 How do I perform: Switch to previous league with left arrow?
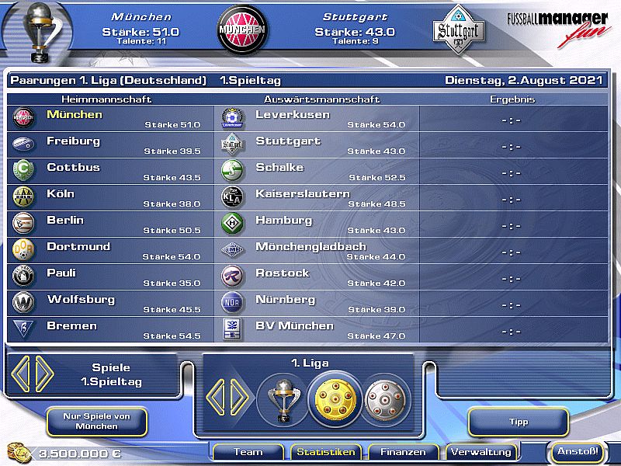coord(216,398)
